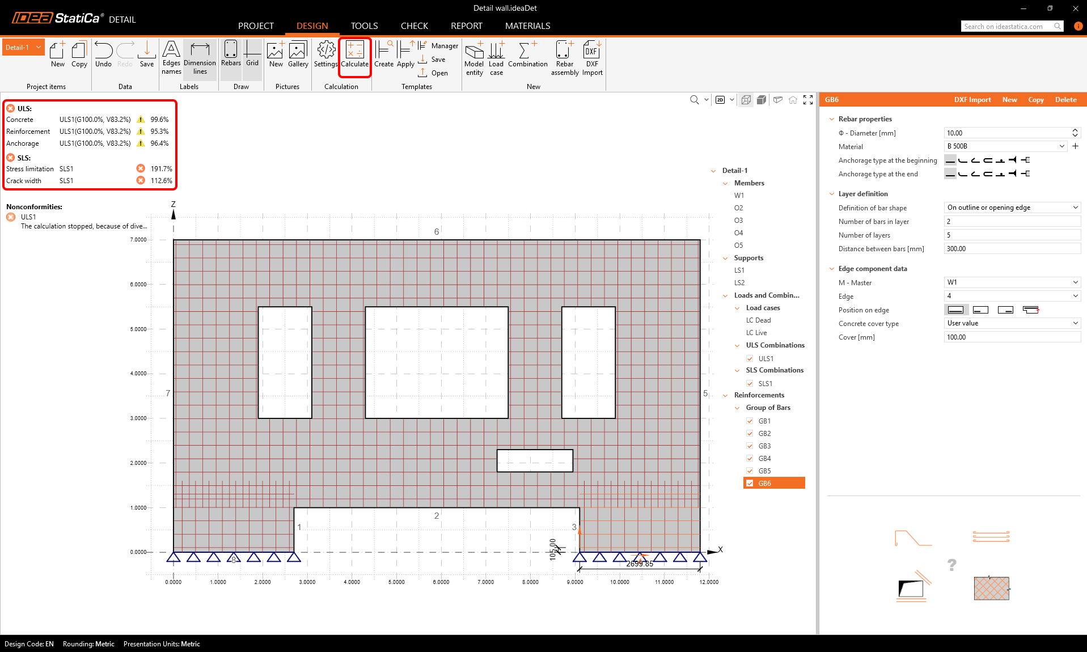Click the Calculate icon in the ribbon
The image size is (1087, 652).
tap(354, 55)
